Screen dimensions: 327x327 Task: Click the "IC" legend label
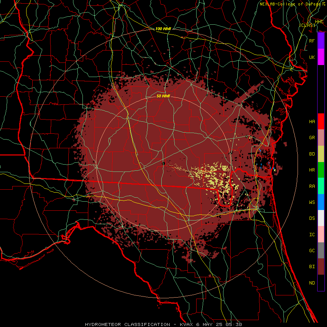click(x=312, y=235)
